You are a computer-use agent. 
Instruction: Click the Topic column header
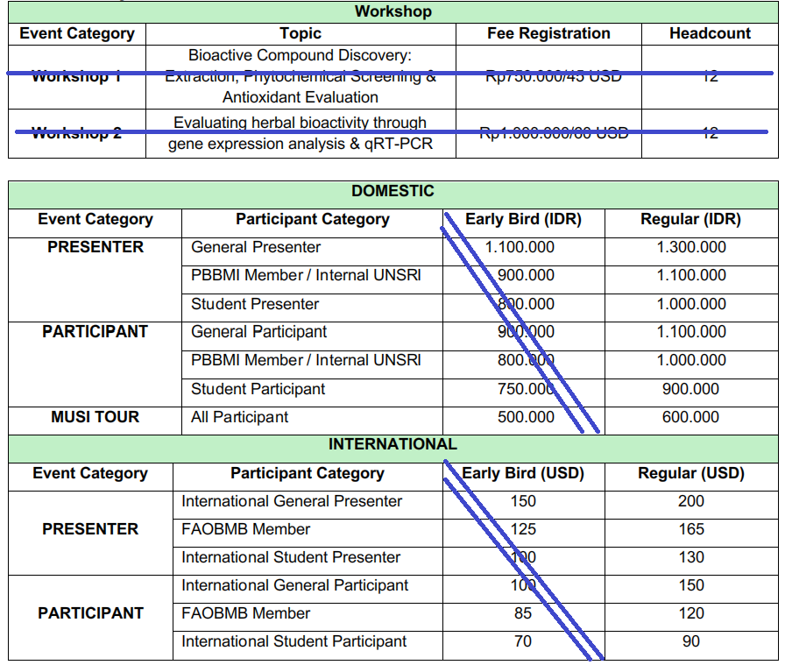point(301,33)
